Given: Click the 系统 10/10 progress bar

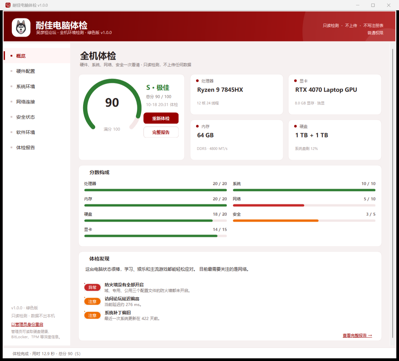Looking at the screenshot, I should (x=304, y=190).
